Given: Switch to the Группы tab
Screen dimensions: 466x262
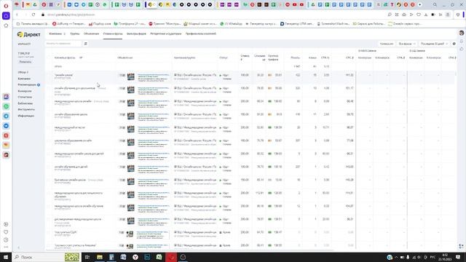Looking at the screenshot, I should pyautogui.click(x=74, y=34).
